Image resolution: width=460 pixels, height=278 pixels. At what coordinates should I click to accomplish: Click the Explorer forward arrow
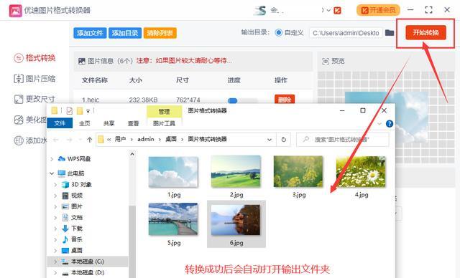pos(70,140)
